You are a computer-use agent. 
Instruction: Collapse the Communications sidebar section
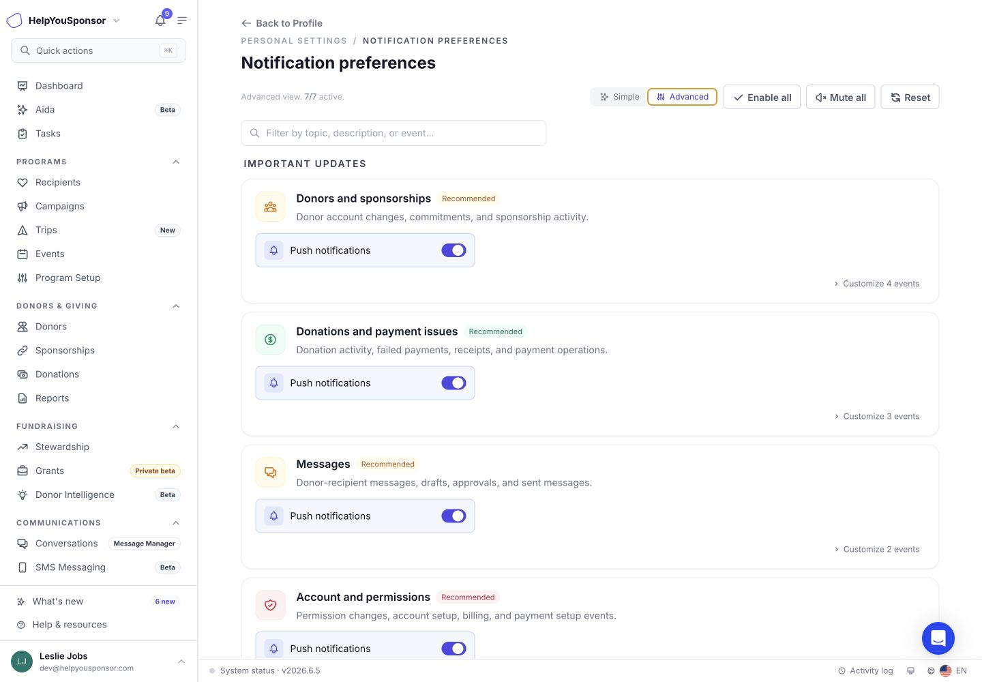(x=176, y=523)
